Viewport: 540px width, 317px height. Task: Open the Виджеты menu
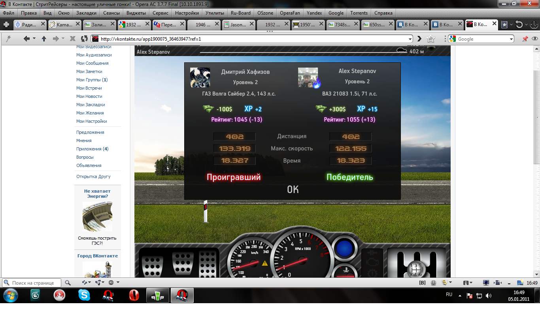tap(136, 13)
